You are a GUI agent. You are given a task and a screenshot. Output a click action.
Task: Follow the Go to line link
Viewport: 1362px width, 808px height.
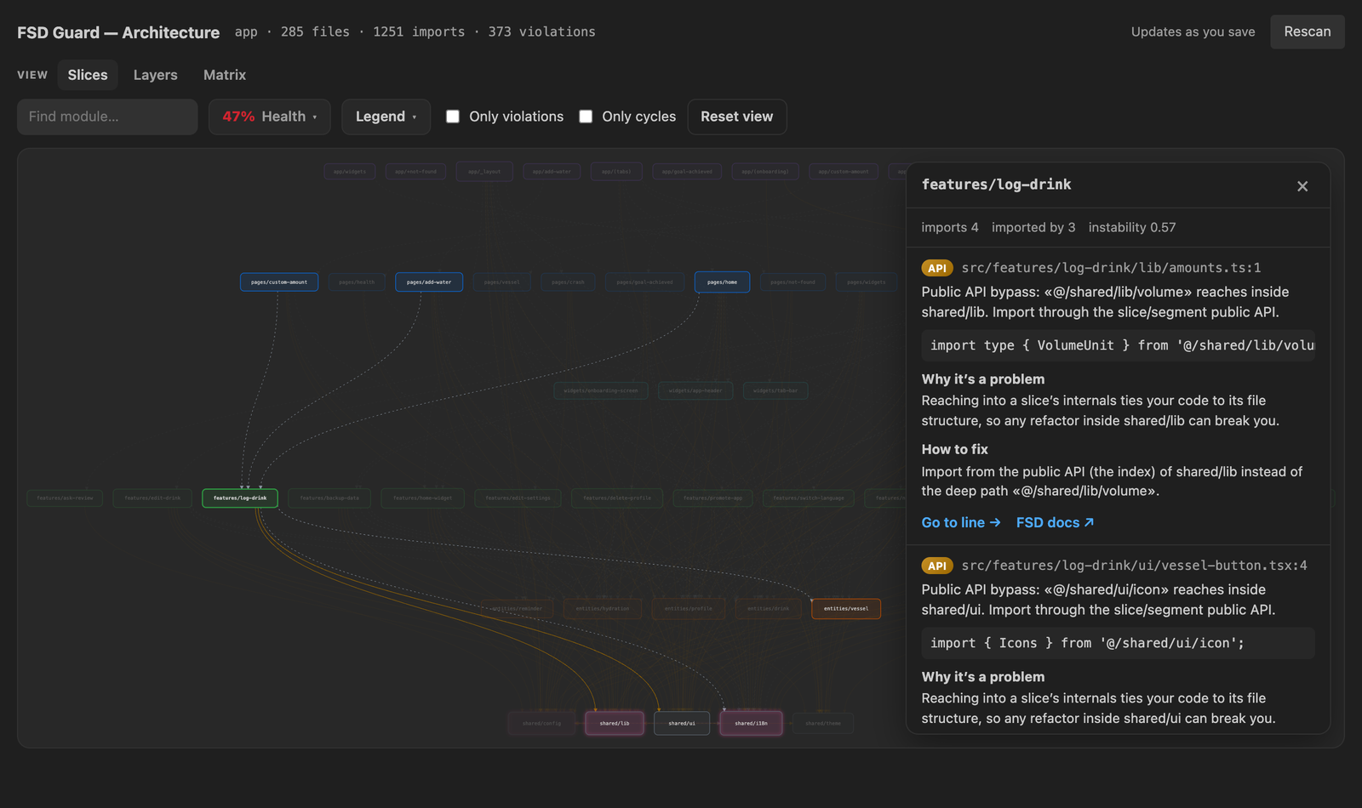pos(961,522)
